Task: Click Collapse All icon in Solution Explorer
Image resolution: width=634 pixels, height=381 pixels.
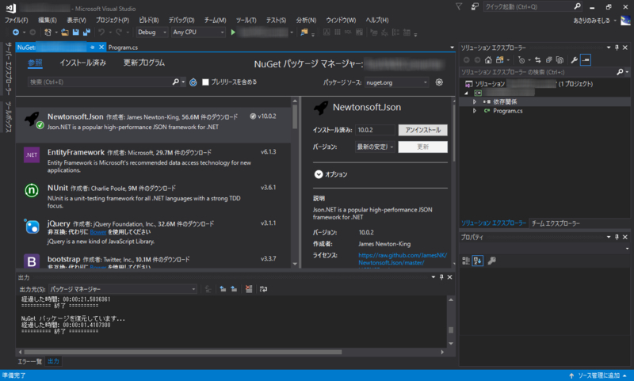Action: click(x=548, y=60)
